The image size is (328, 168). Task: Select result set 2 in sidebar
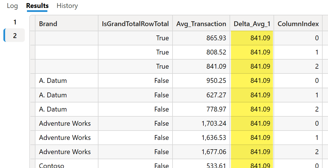[x=15, y=35]
